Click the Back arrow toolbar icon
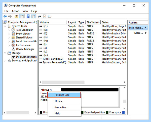This screenshot has width=151, height=122. [x=5, y=16]
